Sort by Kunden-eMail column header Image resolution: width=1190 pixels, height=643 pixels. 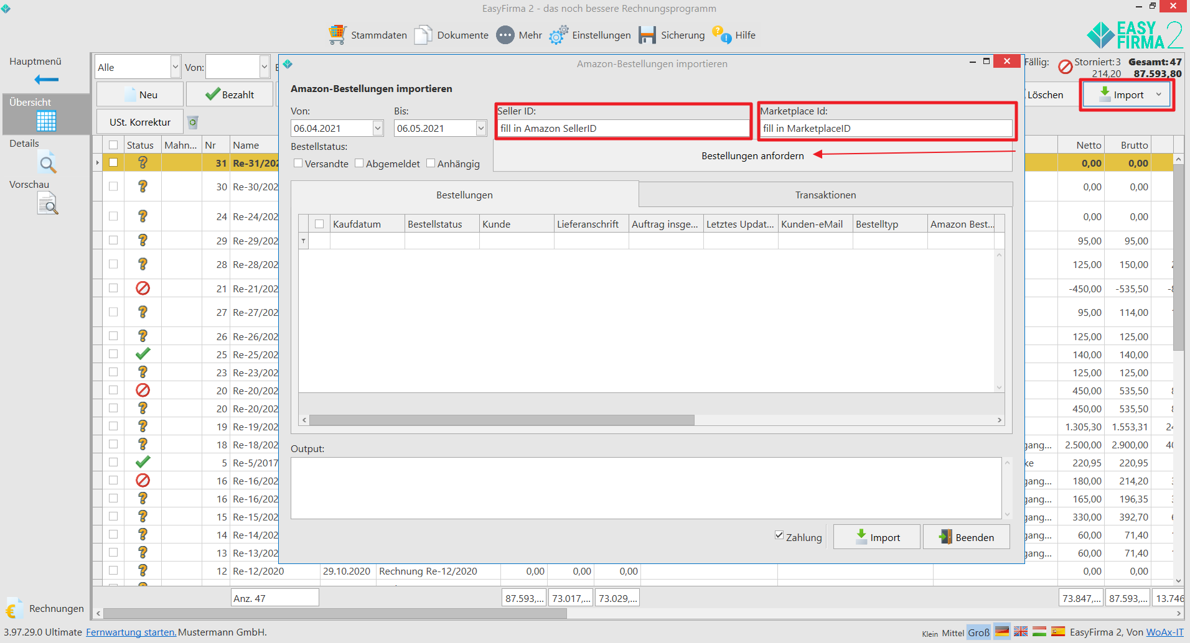coord(815,224)
